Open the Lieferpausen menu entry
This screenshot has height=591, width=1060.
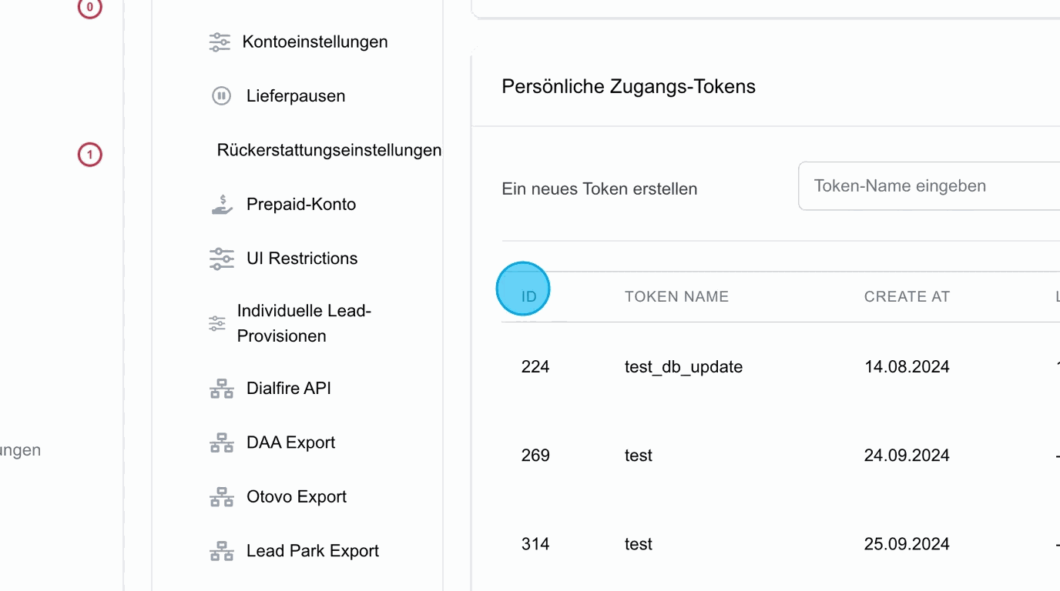[296, 96]
